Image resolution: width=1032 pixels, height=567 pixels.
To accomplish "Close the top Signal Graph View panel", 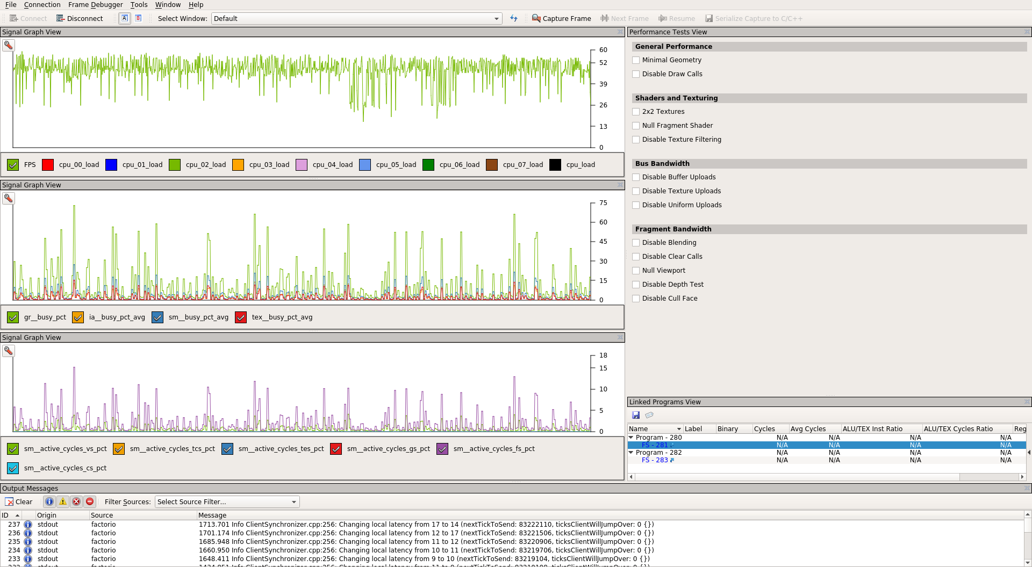I will tap(620, 32).
